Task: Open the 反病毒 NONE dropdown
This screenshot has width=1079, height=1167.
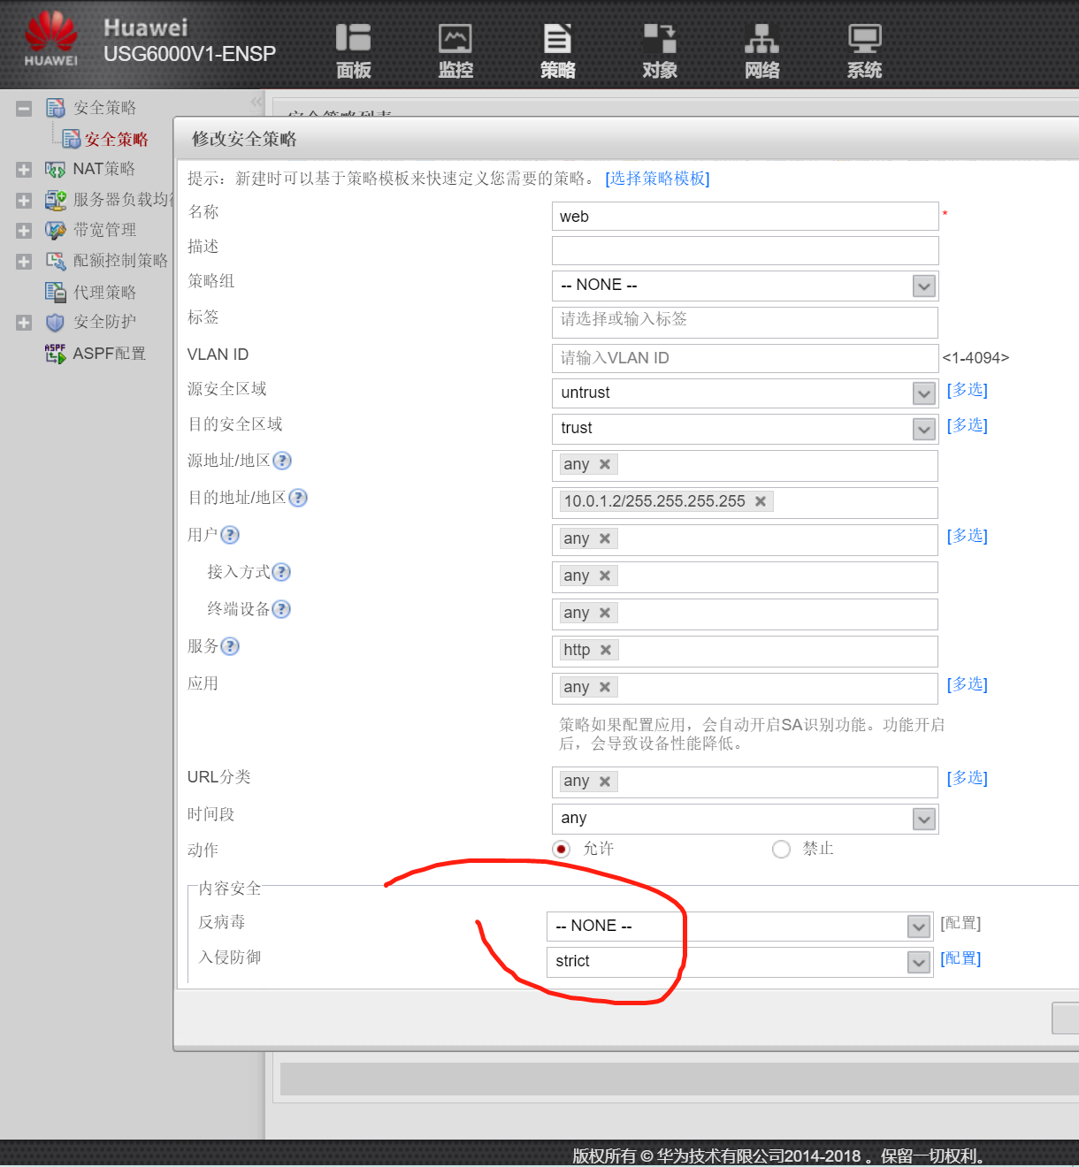Action: tap(918, 926)
